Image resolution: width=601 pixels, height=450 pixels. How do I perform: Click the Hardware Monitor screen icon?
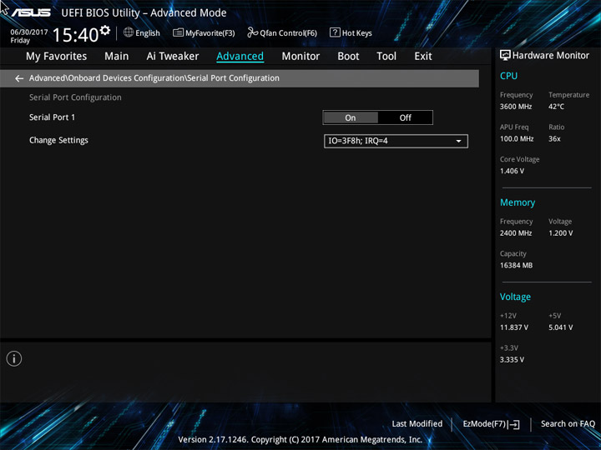(505, 56)
